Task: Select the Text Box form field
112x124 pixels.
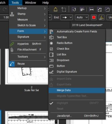Action: pyautogui.click(x=77, y=37)
